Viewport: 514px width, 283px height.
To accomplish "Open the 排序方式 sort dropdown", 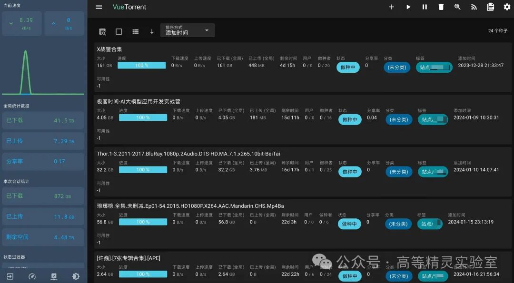I will pos(188,30).
